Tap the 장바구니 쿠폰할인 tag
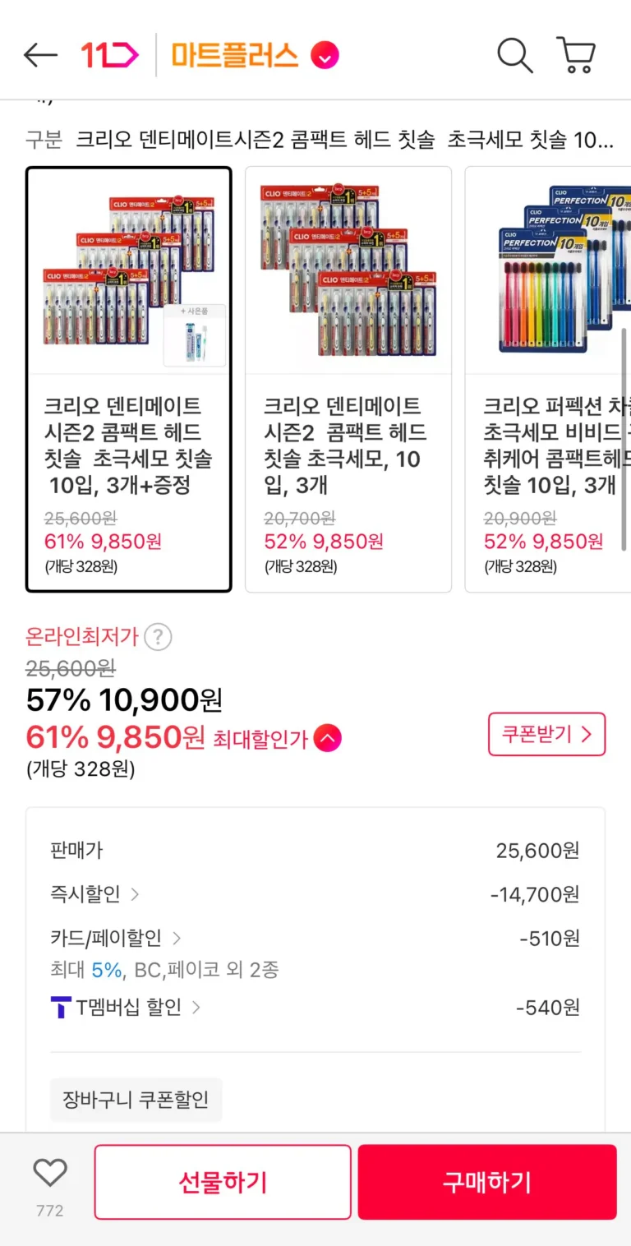This screenshot has height=1246, width=631. [x=136, y=1099]
